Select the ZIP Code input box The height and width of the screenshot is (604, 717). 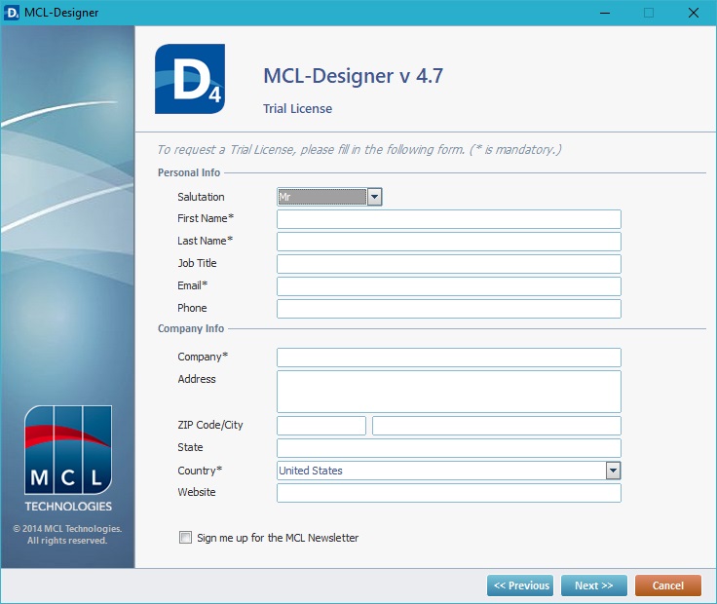[321, 426]
